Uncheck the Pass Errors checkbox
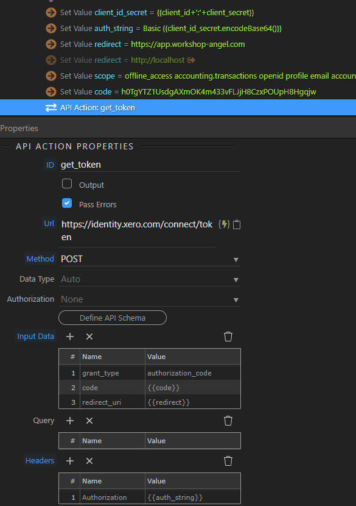 coord(67,203)
